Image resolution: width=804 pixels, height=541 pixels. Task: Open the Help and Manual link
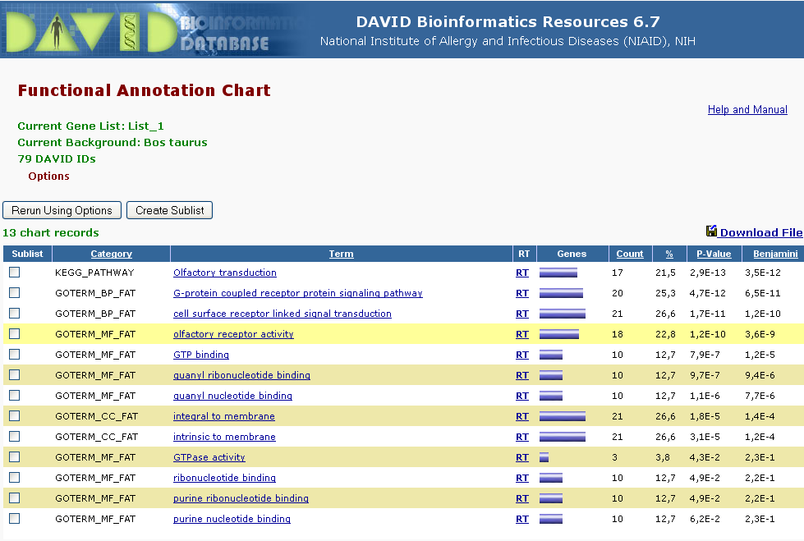[747, 109]
